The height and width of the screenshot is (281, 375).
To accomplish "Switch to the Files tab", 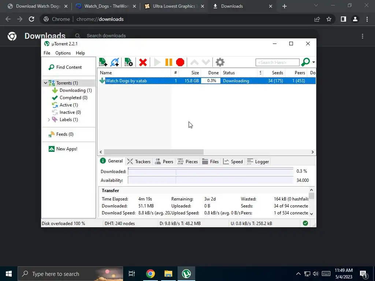I will pyautogui.click(x=210, y=162).
